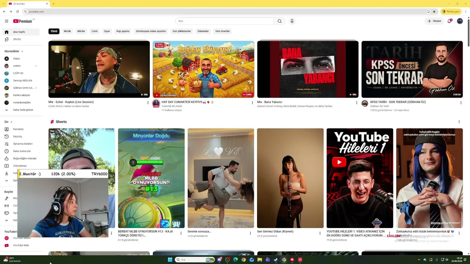Select the Son yüklenenler chip
Image resolution: width=470 pixels, height=264 pixels.
click(x=182, y=31)
